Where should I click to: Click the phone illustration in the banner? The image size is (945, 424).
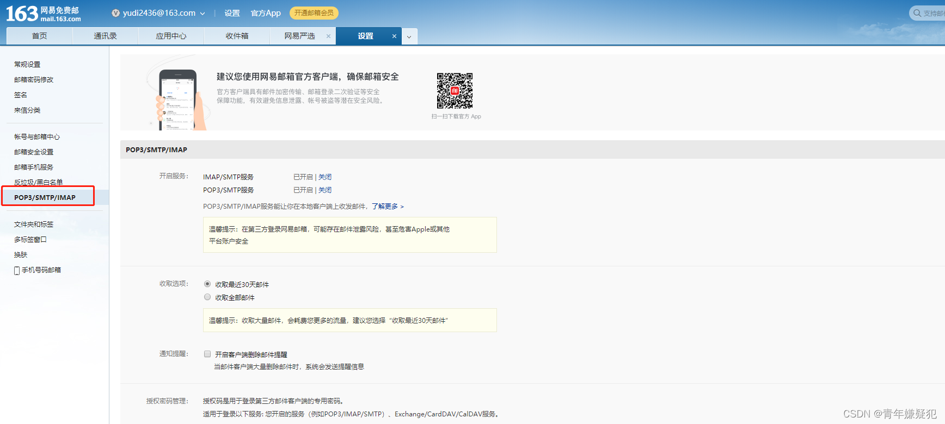[177, 99]
